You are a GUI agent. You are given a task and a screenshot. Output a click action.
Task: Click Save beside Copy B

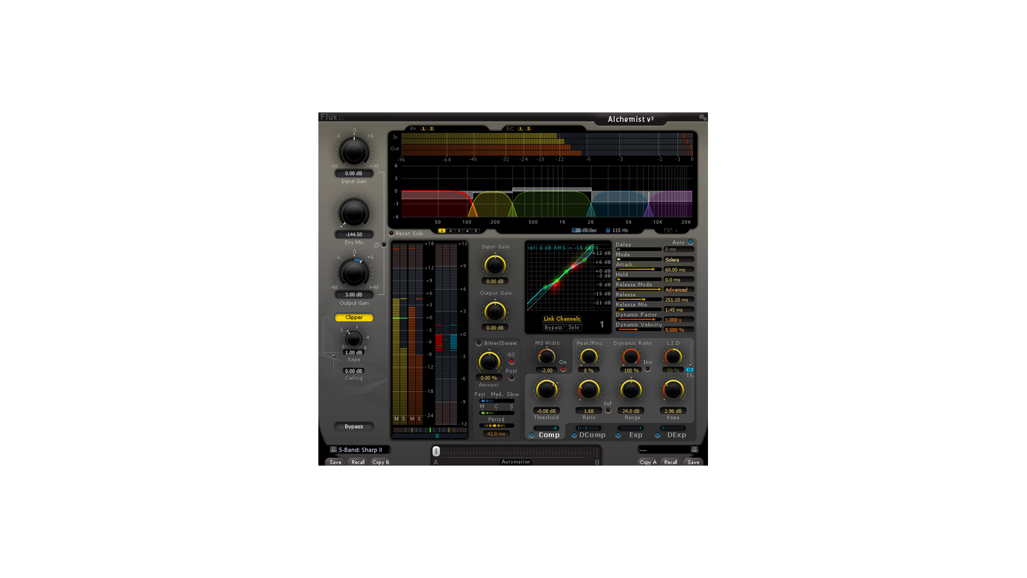coord(335,462)
